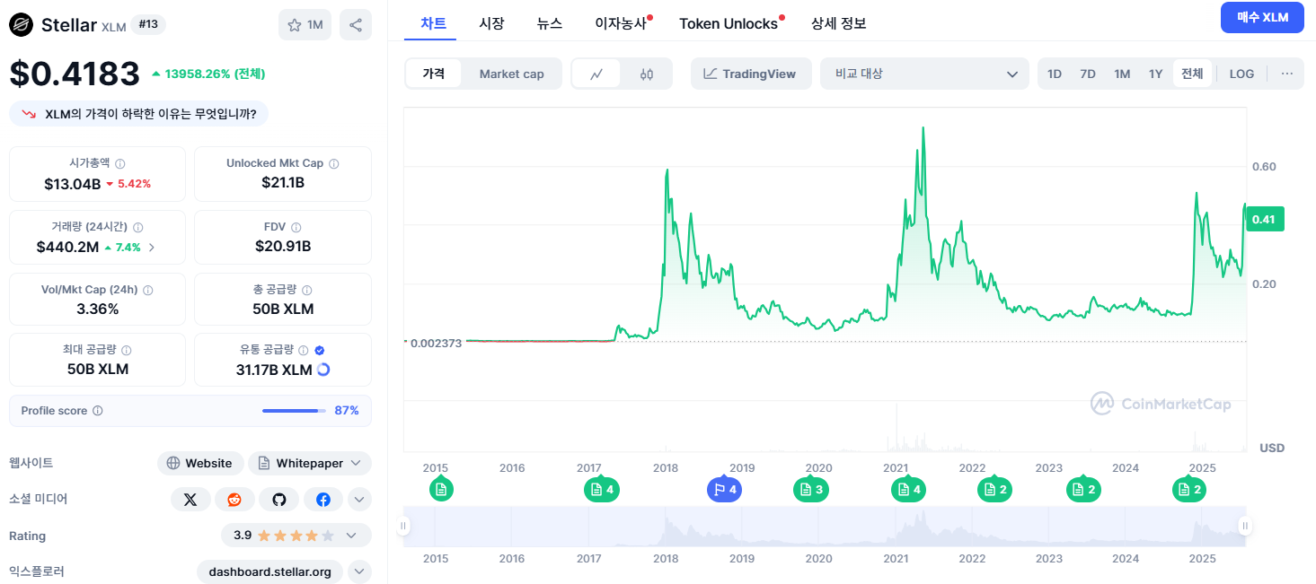Open the 이자농사 tab
The image size is (1316, 584).
[621, 23]
